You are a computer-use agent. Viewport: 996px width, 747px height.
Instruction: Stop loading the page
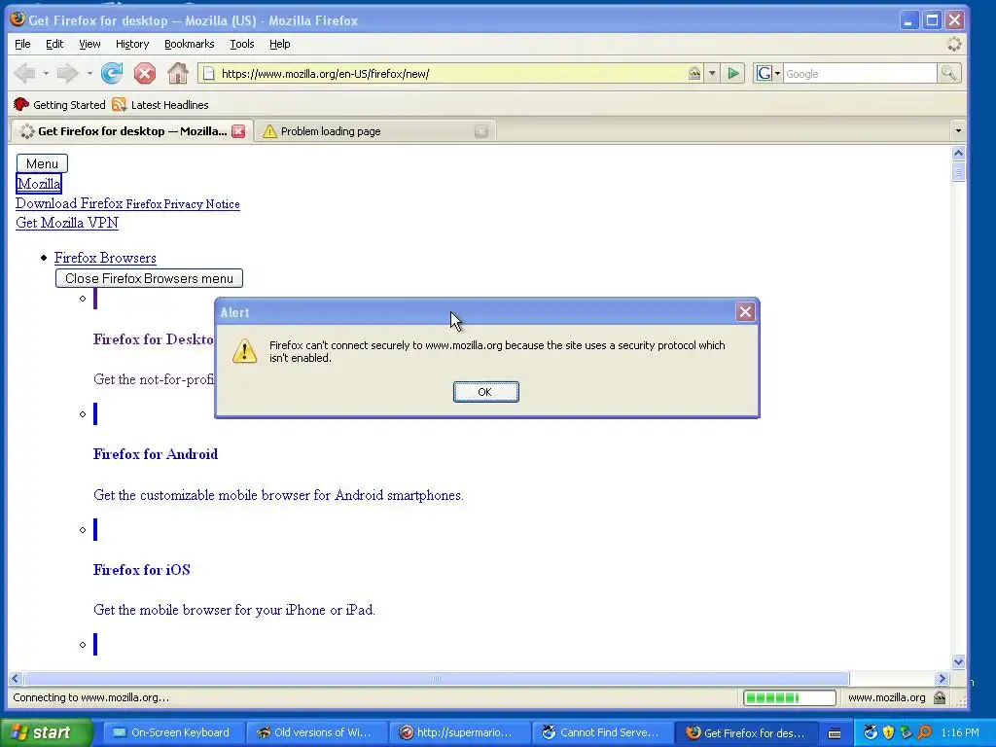click(x=145, y=74)
